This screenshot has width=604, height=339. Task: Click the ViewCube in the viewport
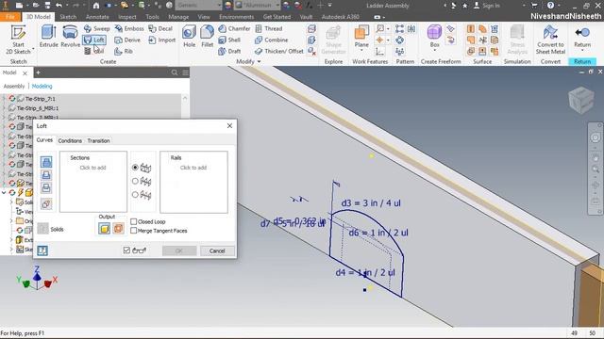tap(581, 100)
